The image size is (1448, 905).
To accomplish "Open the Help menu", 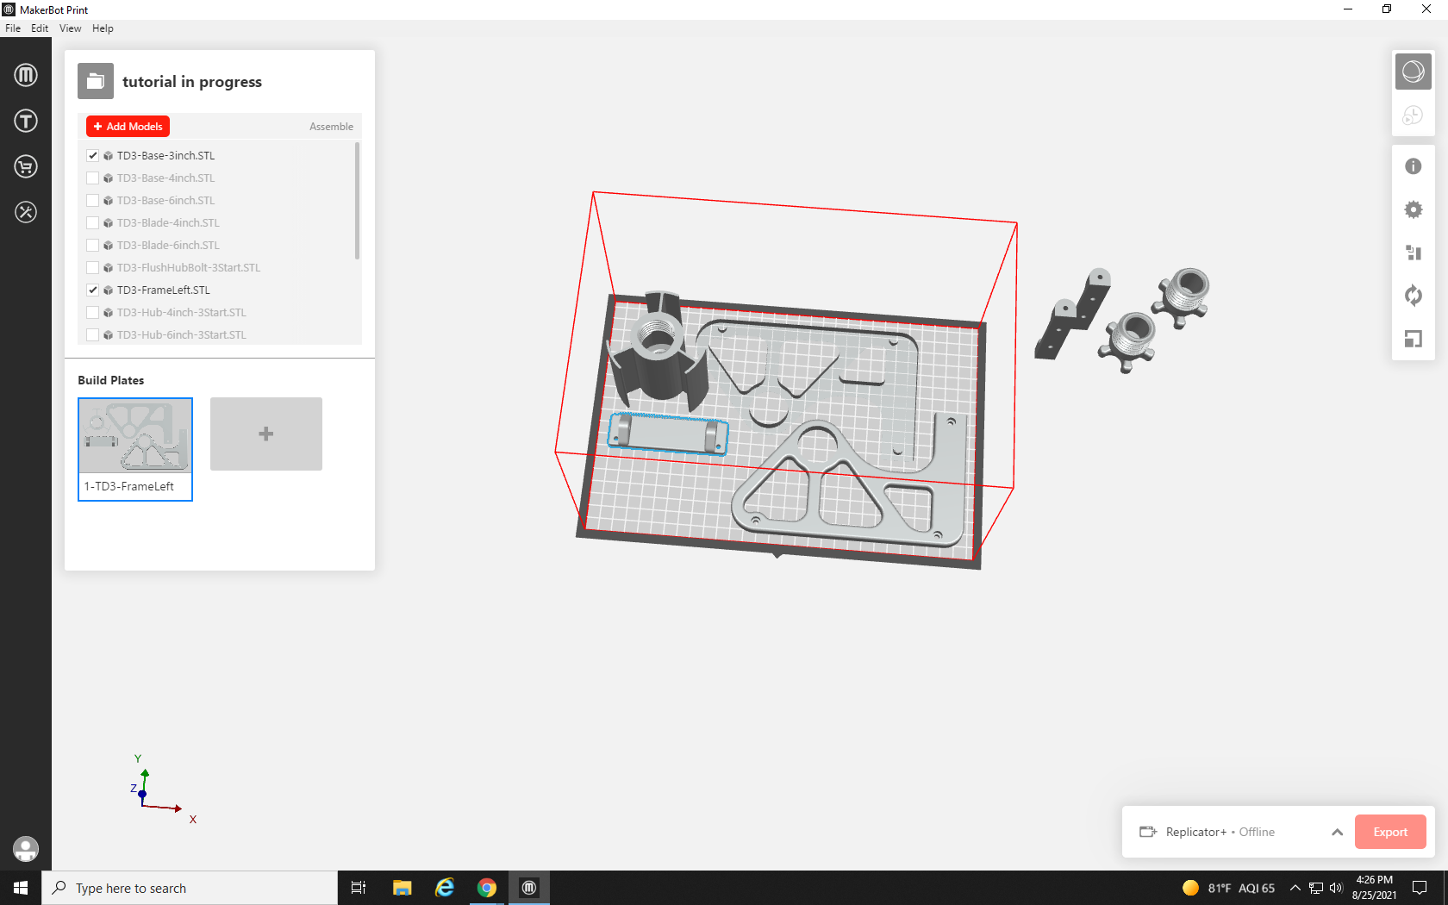I will coord(103,28).
